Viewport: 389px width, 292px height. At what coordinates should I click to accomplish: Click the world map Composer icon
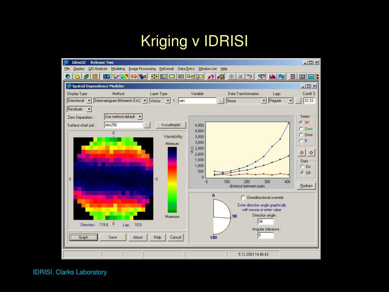[x=107, y=76]
